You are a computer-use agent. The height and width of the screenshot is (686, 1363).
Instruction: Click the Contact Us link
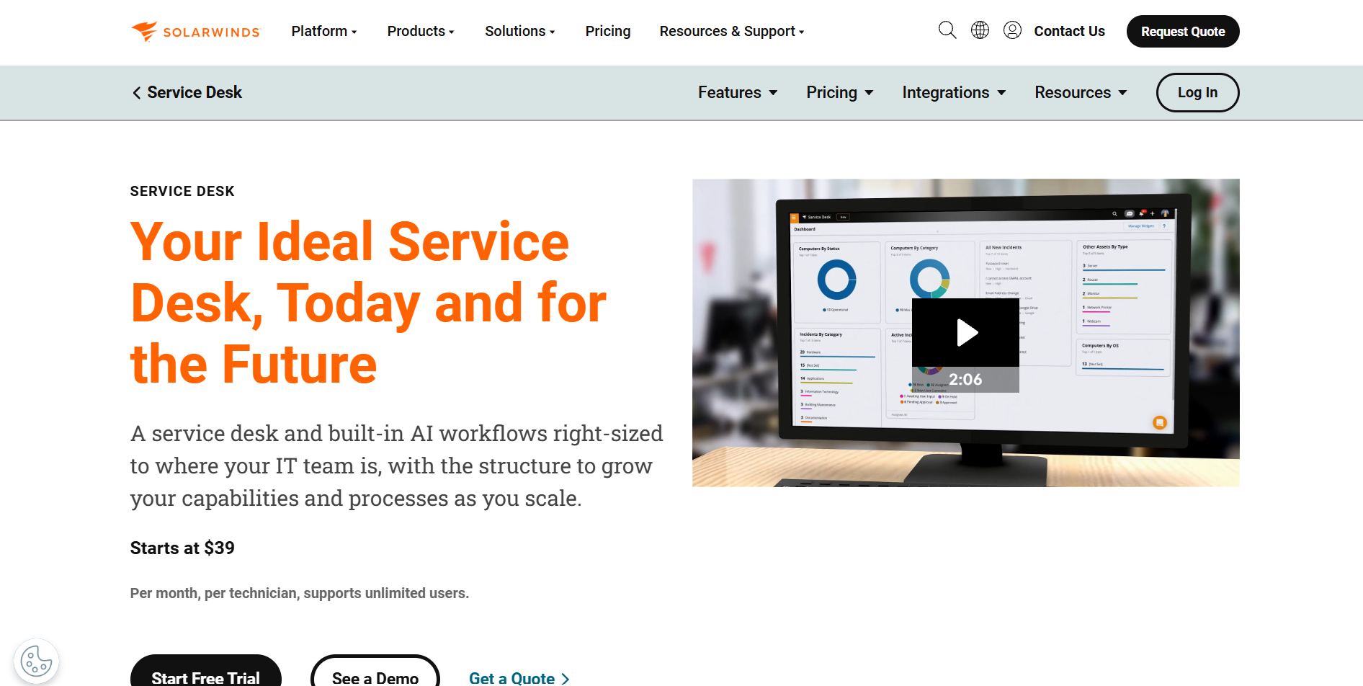(x=1069, y=31)
